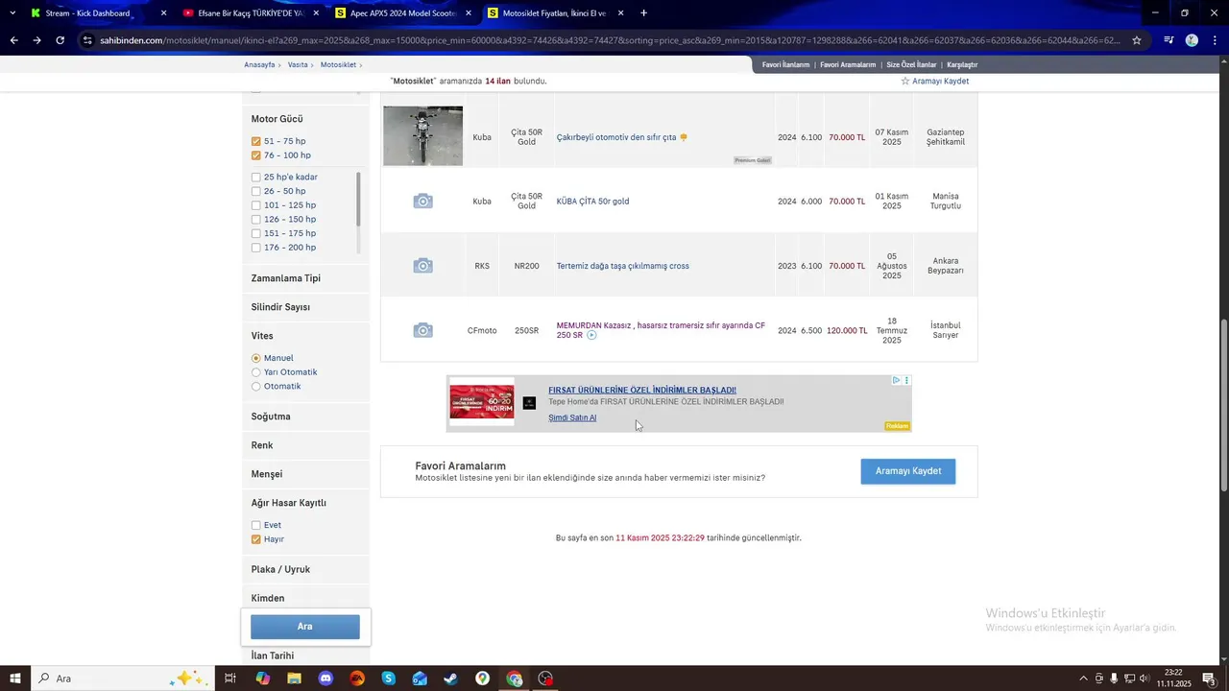Click the camera placeholder of the KÜBA ÇİTA 50r gold listing
Viewport: 1229px width, 691px height.
(x=422, y=202)
